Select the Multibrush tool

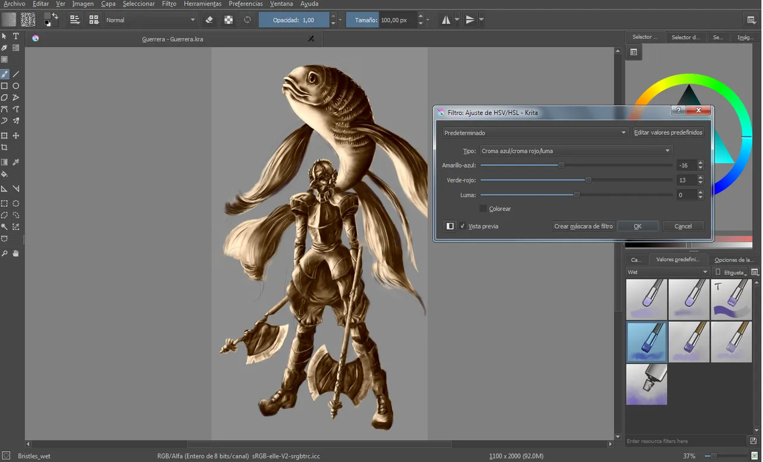tap(16, 121)
